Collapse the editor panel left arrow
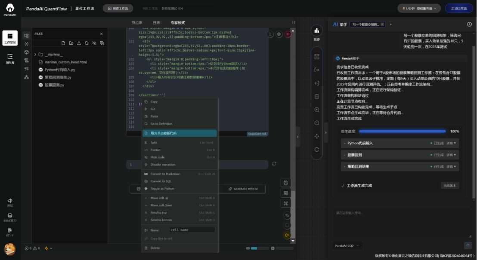 [x=298, y=137]
